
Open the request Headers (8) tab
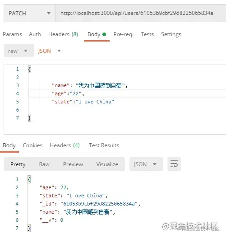pos(63,34)
